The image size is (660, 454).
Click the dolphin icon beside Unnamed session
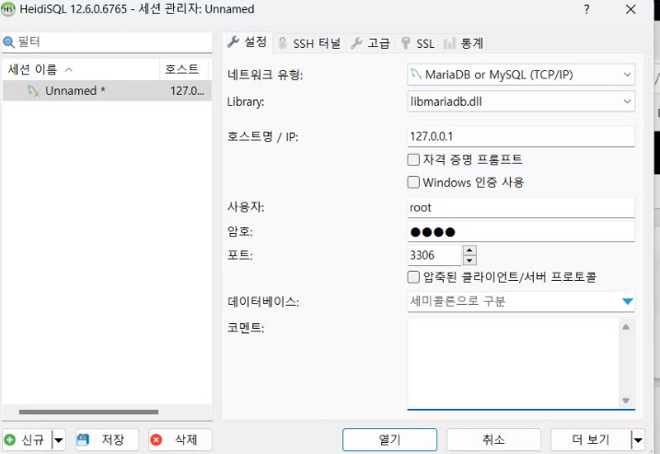[x=33, y=90]
